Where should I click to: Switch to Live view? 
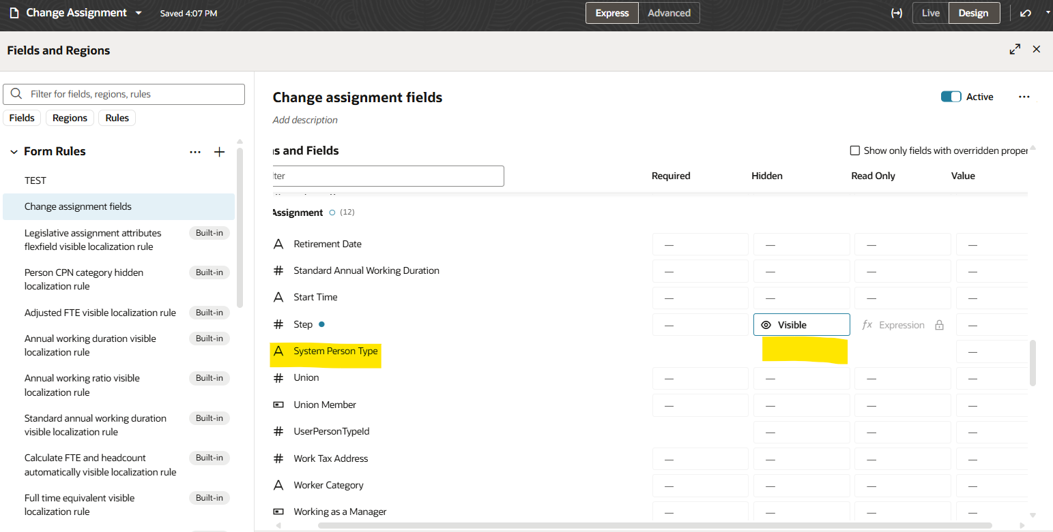tap(931, 13)
